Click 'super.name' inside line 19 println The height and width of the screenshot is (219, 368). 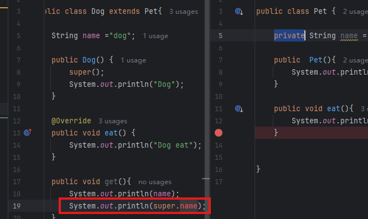[x=175, y=206]
